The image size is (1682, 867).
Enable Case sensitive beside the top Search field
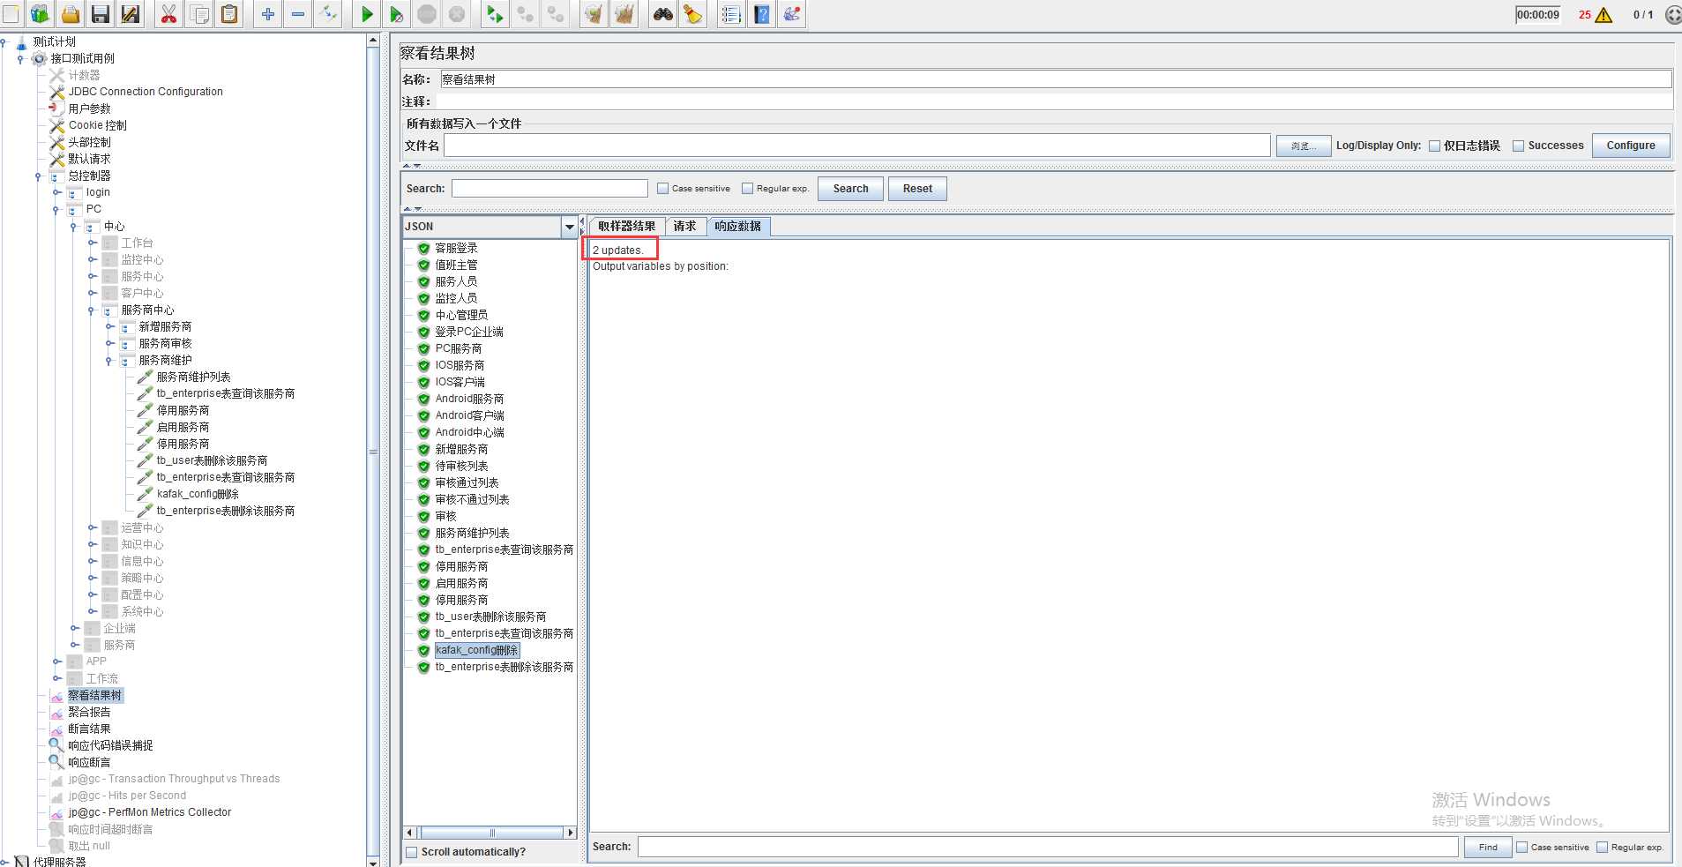(662, 188)
